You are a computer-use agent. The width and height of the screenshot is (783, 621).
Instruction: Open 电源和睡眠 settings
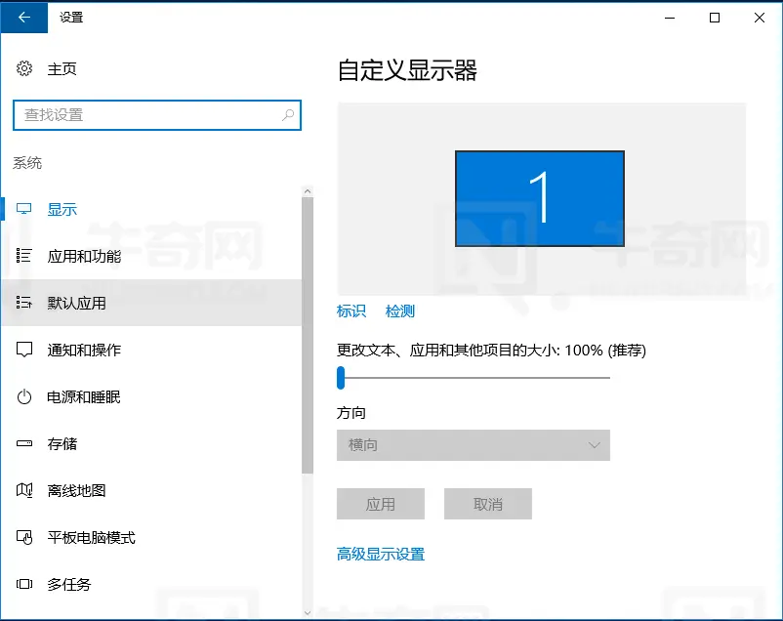coord(151,396)
